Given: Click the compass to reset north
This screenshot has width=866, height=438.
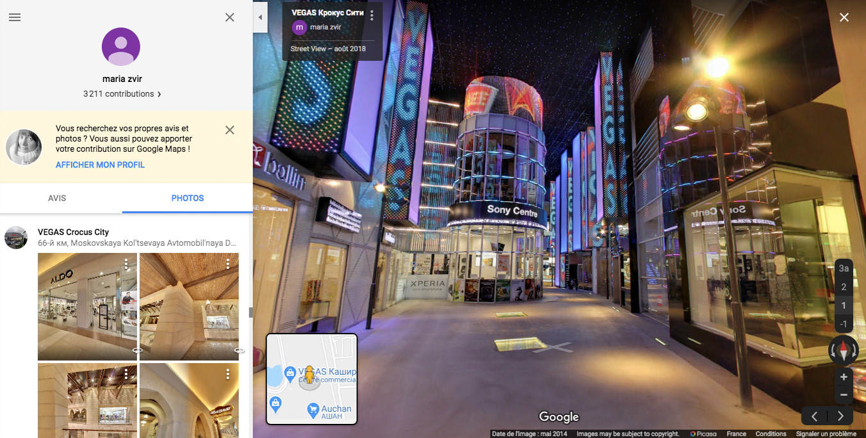Looking at the screenshot, I should (x=844, y=350).
